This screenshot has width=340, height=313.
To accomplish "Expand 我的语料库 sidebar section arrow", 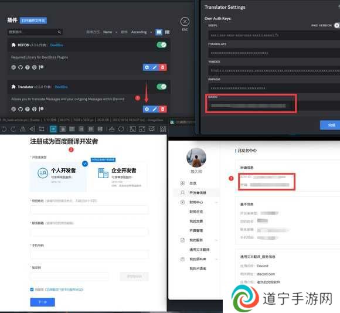I will (x=216, y=259).
